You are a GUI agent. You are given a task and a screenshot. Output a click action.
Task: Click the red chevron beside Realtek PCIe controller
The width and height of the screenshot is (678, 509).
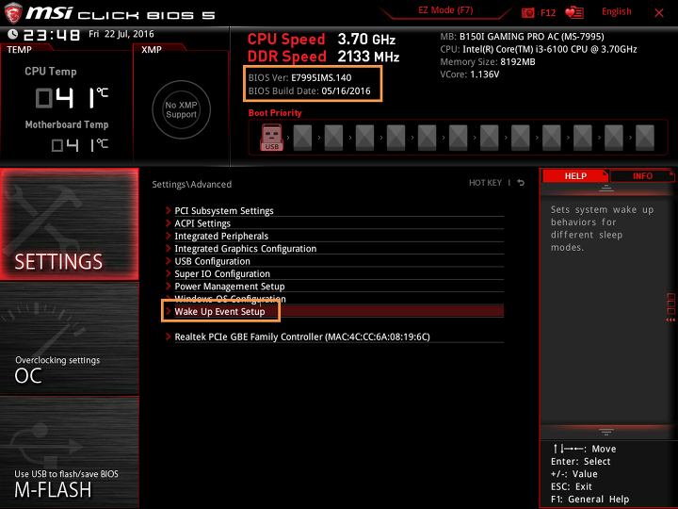[169, 337]
